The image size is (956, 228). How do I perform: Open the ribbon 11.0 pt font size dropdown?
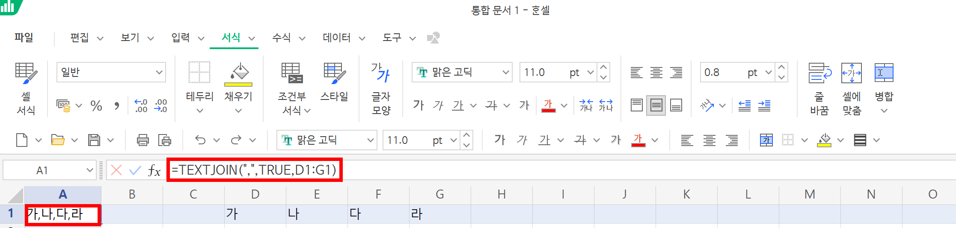coord(590,73)
